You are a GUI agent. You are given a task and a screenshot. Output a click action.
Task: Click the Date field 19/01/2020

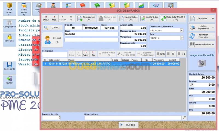[91, 28]
